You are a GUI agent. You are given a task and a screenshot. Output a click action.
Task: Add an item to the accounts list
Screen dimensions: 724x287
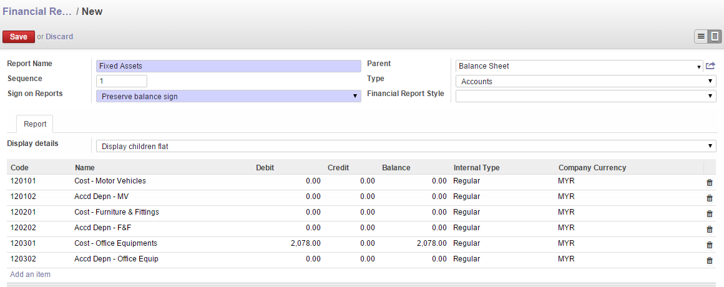pyautogui.click(x=31, y=274)
